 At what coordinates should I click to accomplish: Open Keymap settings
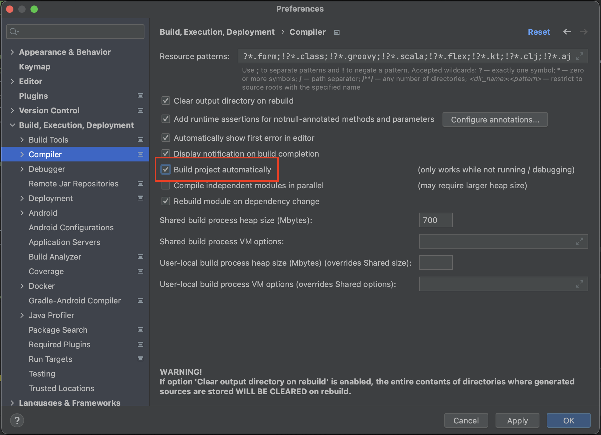[35, 67]
